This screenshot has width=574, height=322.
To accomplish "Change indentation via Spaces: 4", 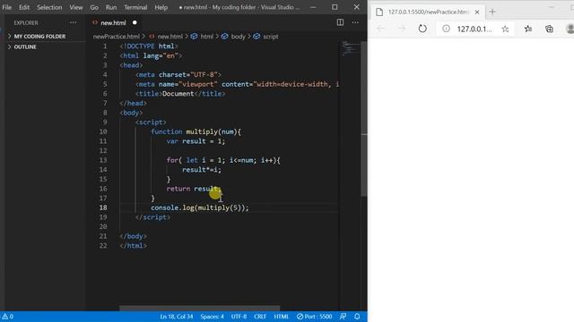I will coord(212,317).
